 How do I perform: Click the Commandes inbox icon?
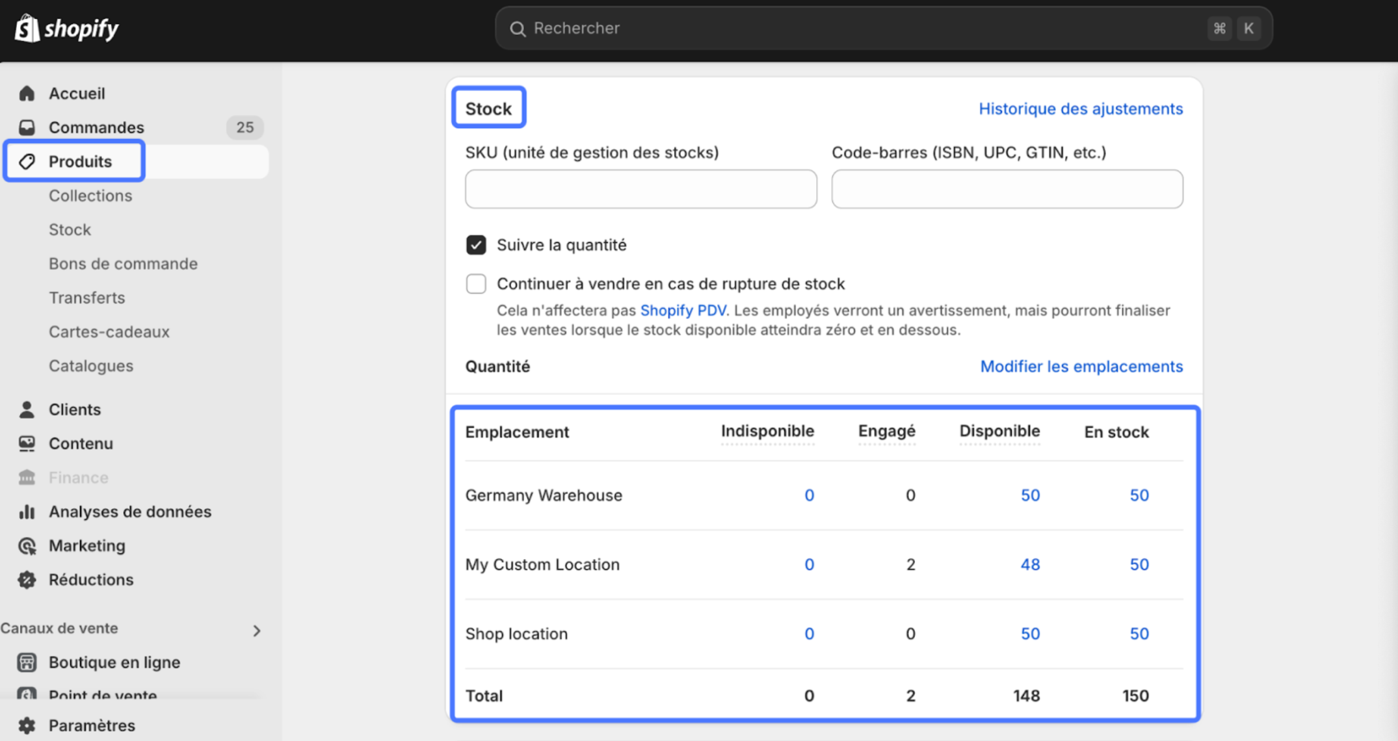tap(27, 127)
